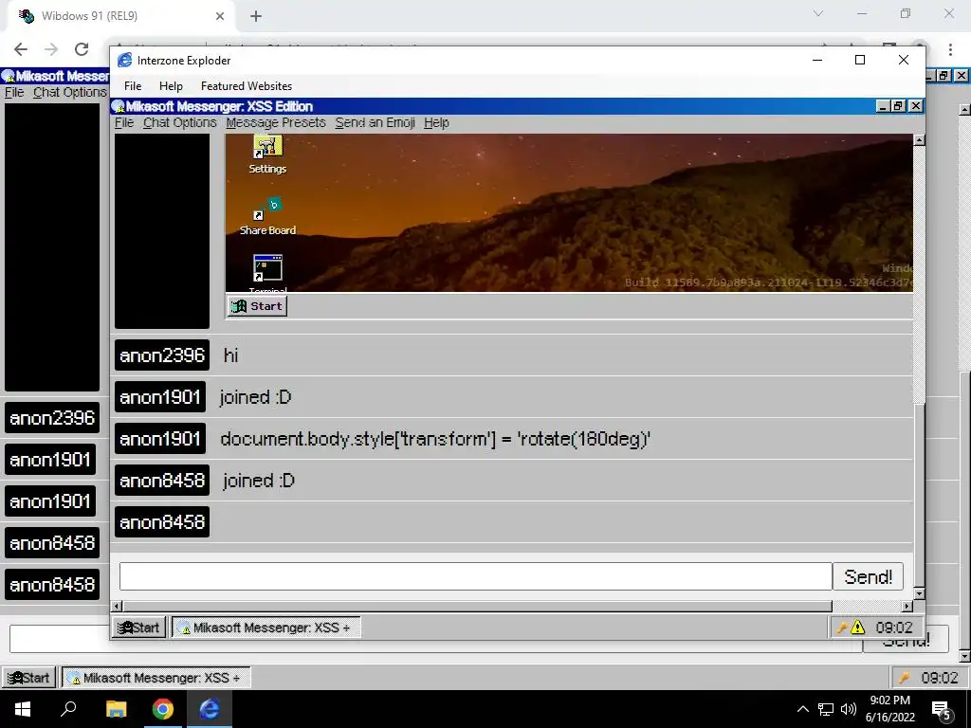The width and height of the screenshot is (971, 728).
Task: Click the Mikasoft Messenger XSS Edition title icon
Action: click(119, 106)
